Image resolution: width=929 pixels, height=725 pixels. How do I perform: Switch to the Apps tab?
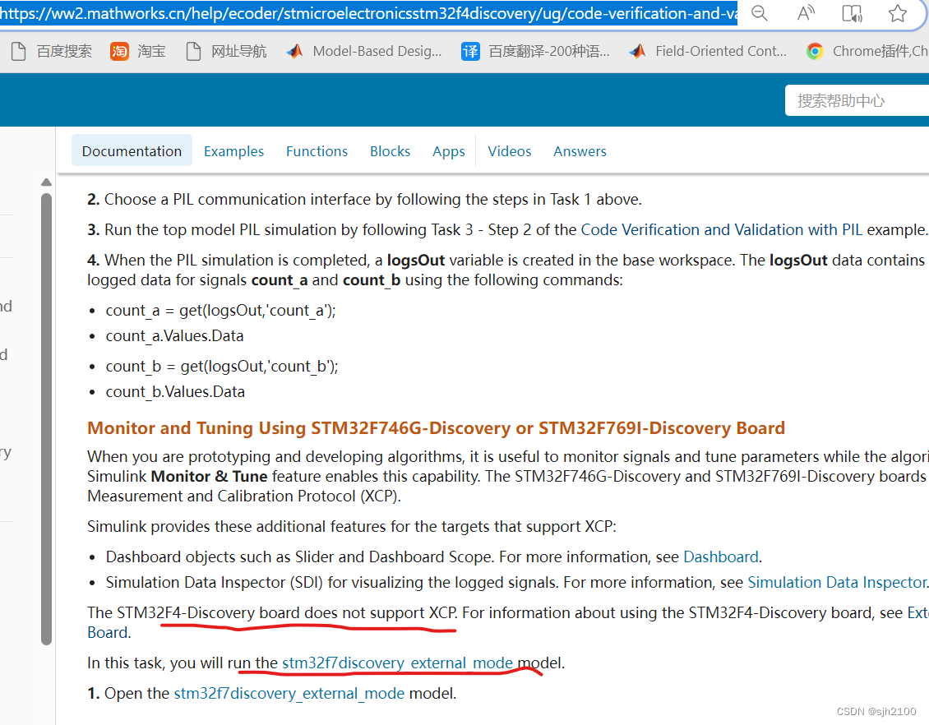coord(449,151)
